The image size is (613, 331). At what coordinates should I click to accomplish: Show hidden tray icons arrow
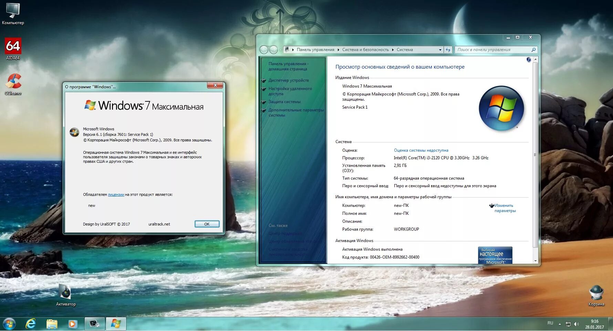[560, 324]
